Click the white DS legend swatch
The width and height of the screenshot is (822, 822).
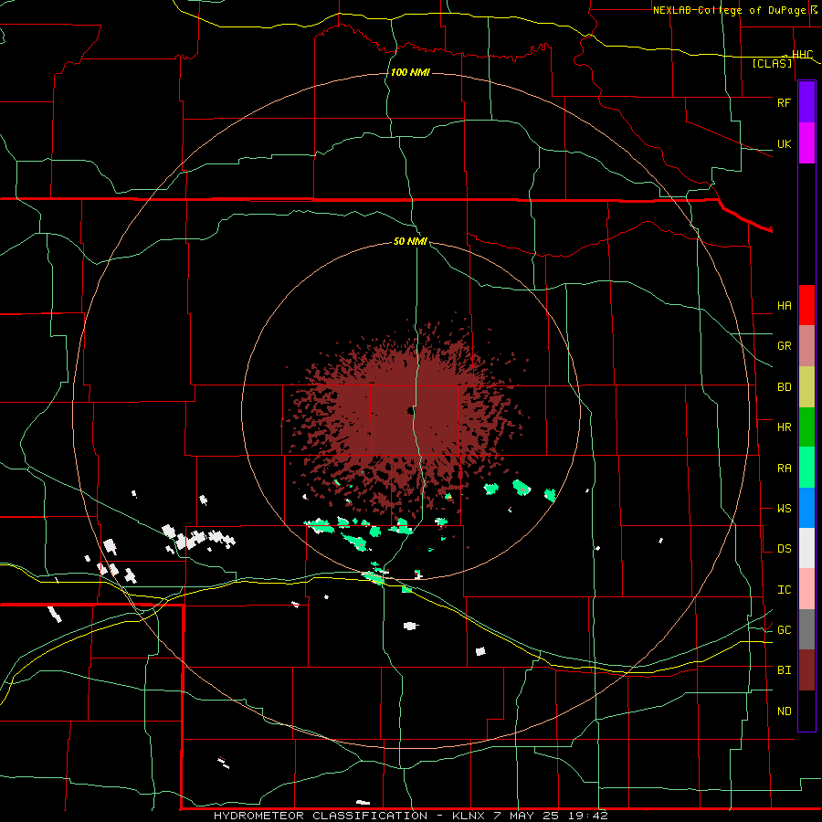coord(806,548)
